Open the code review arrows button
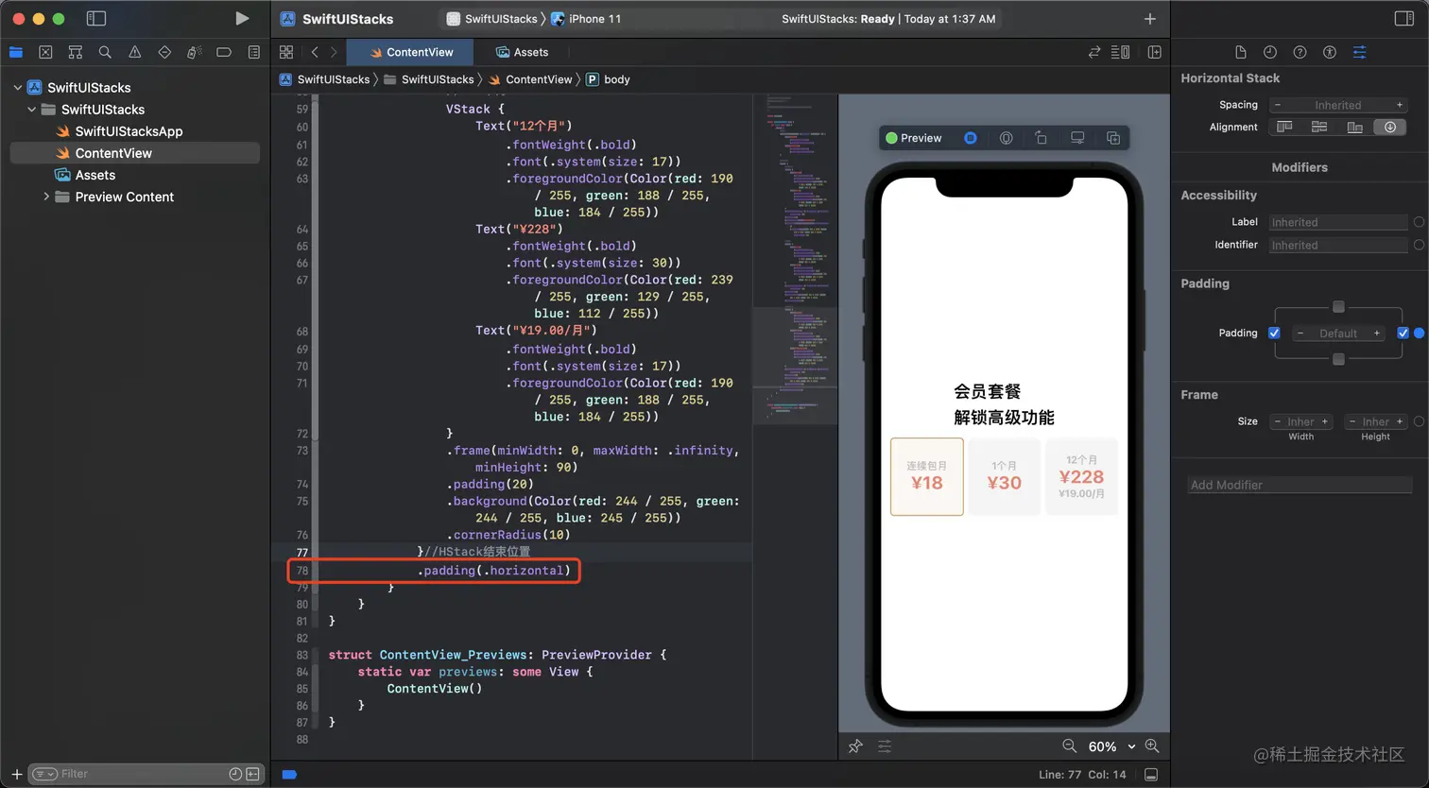 1094,52
